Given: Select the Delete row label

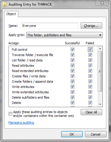Looking at the screenshot, I should click(x=16, y=103).
